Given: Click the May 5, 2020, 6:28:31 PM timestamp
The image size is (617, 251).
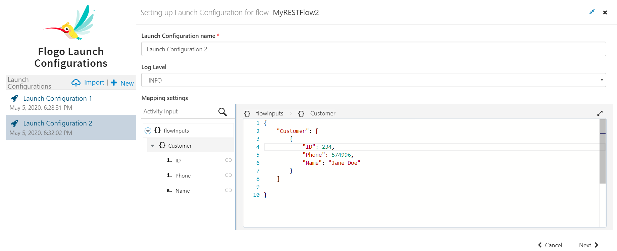Looking at the screenshot, I should (x=41, y=108).
